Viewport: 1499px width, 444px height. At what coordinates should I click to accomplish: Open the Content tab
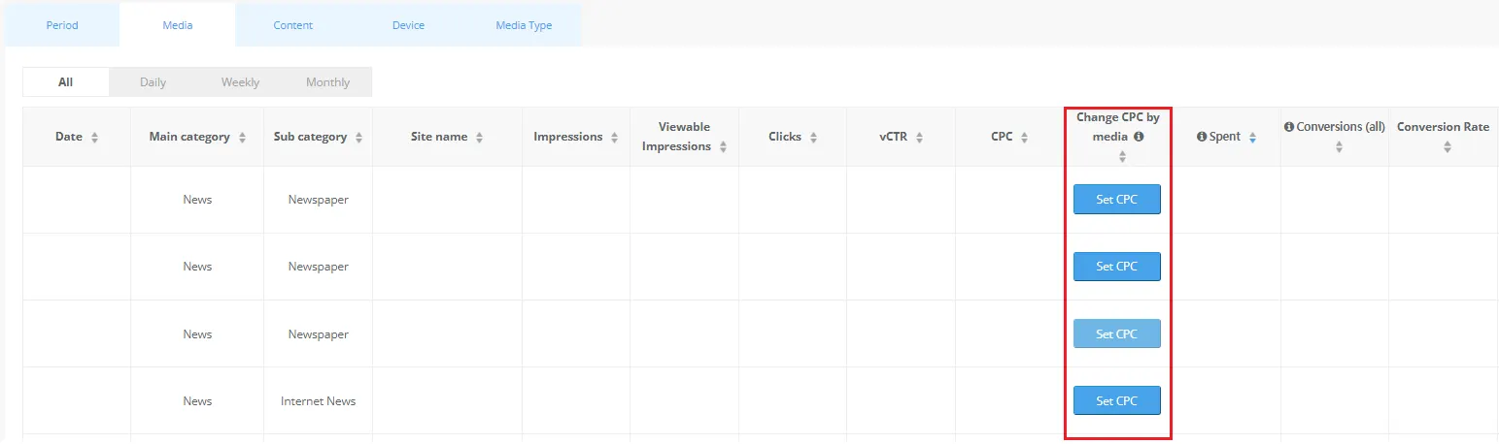point(292,25)
